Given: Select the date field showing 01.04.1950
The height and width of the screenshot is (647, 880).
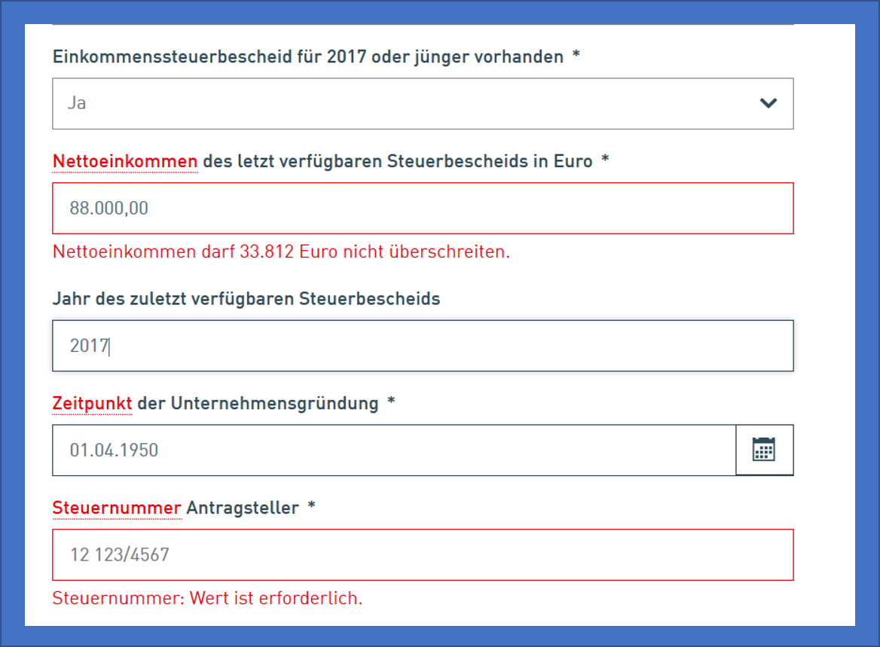Looking at the screenshot, I should [392, 450].
